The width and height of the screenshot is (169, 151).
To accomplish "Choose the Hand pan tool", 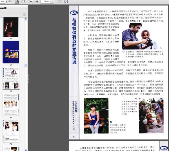I will coord(23,1).
